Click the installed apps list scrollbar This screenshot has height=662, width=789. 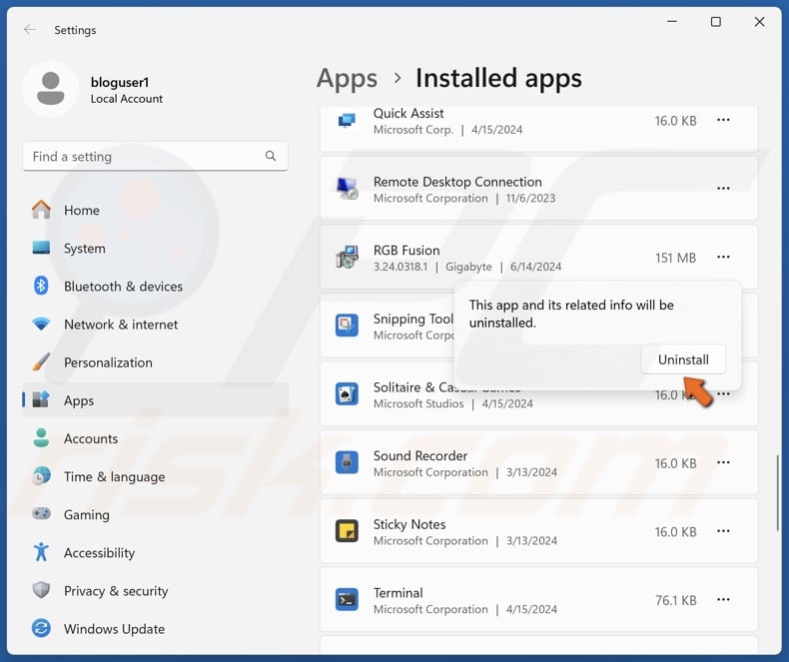click(777, 493)
